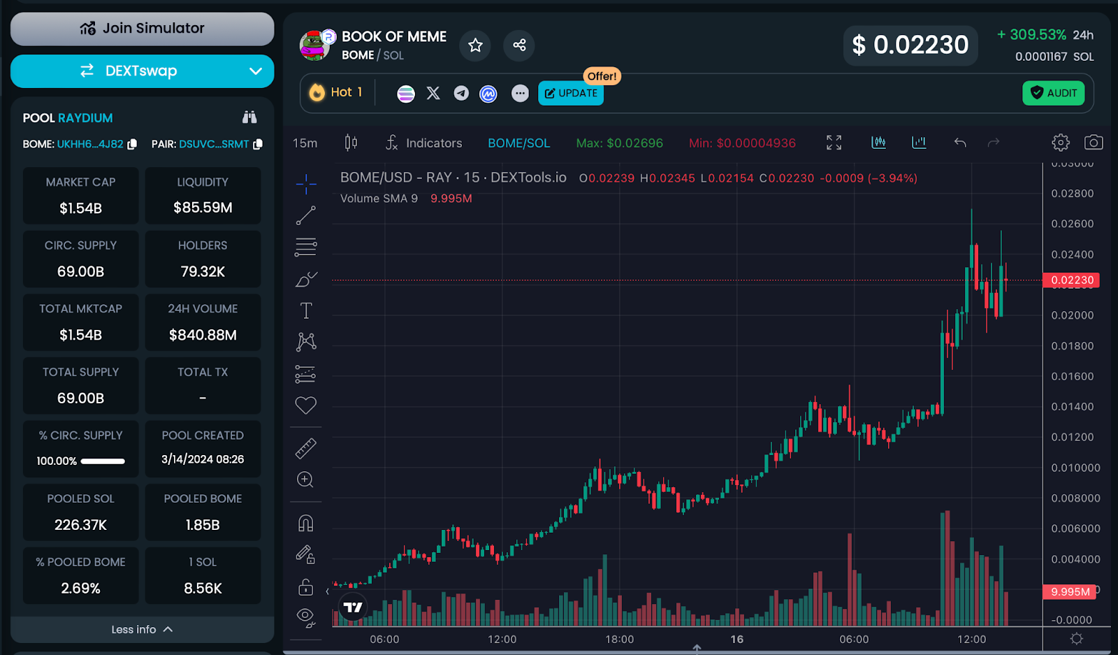Click the POOLED SOL 226.37K card
1118x655 pixels.
click(80, 512)
